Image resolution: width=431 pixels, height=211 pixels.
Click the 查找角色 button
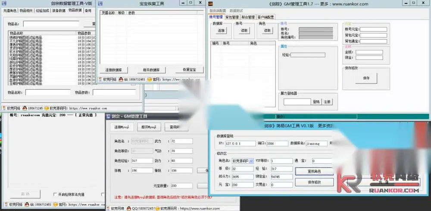pyautogui.click(x=314, y=171)
